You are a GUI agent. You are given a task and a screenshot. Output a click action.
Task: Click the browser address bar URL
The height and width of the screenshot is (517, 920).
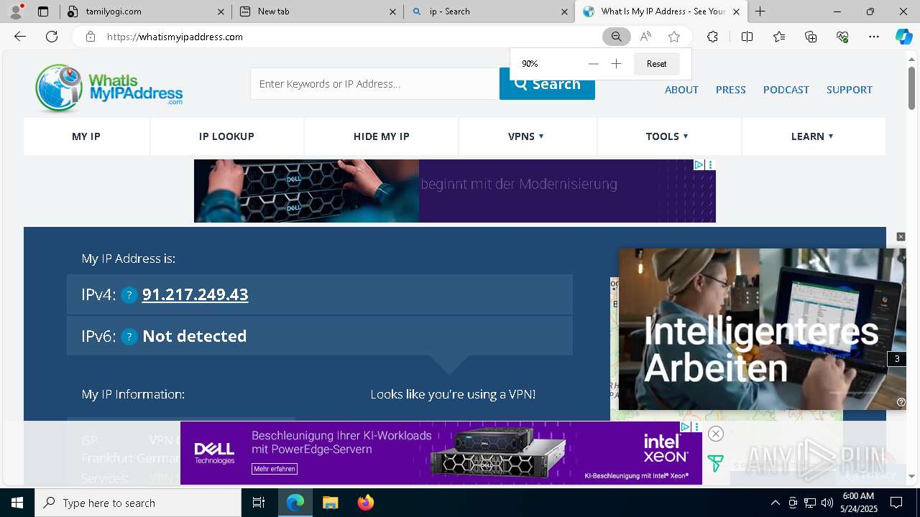tap(175, 37)
